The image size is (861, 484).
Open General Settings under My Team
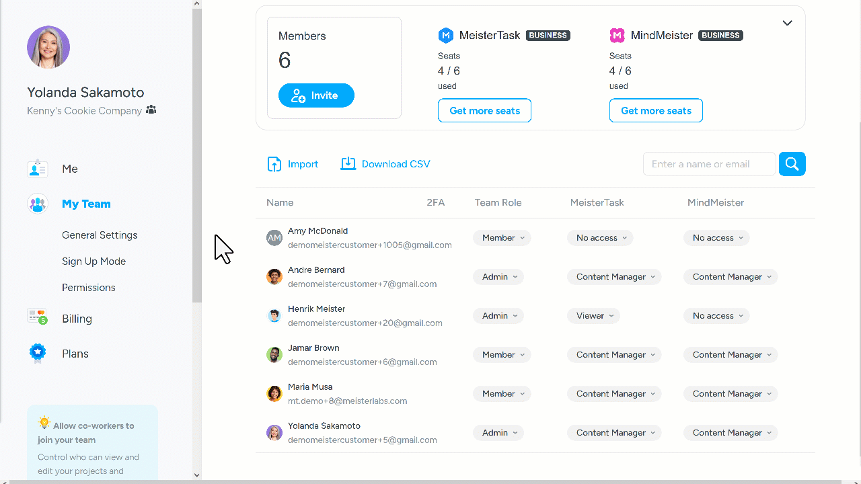tap(100, 235)
